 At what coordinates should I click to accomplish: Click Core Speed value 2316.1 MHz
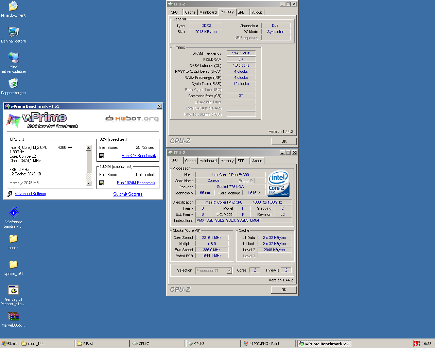[212, 238]
